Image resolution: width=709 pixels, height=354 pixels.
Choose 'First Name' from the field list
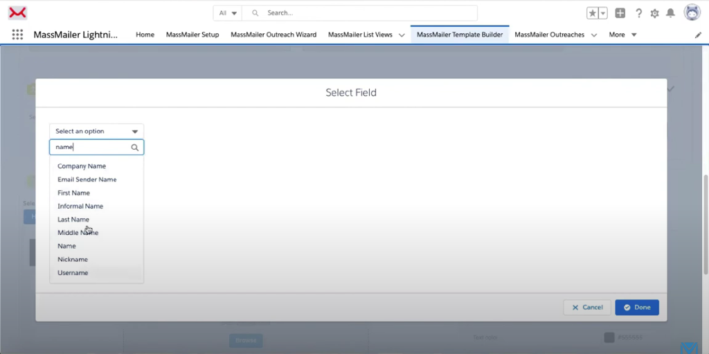coord(73,193)
